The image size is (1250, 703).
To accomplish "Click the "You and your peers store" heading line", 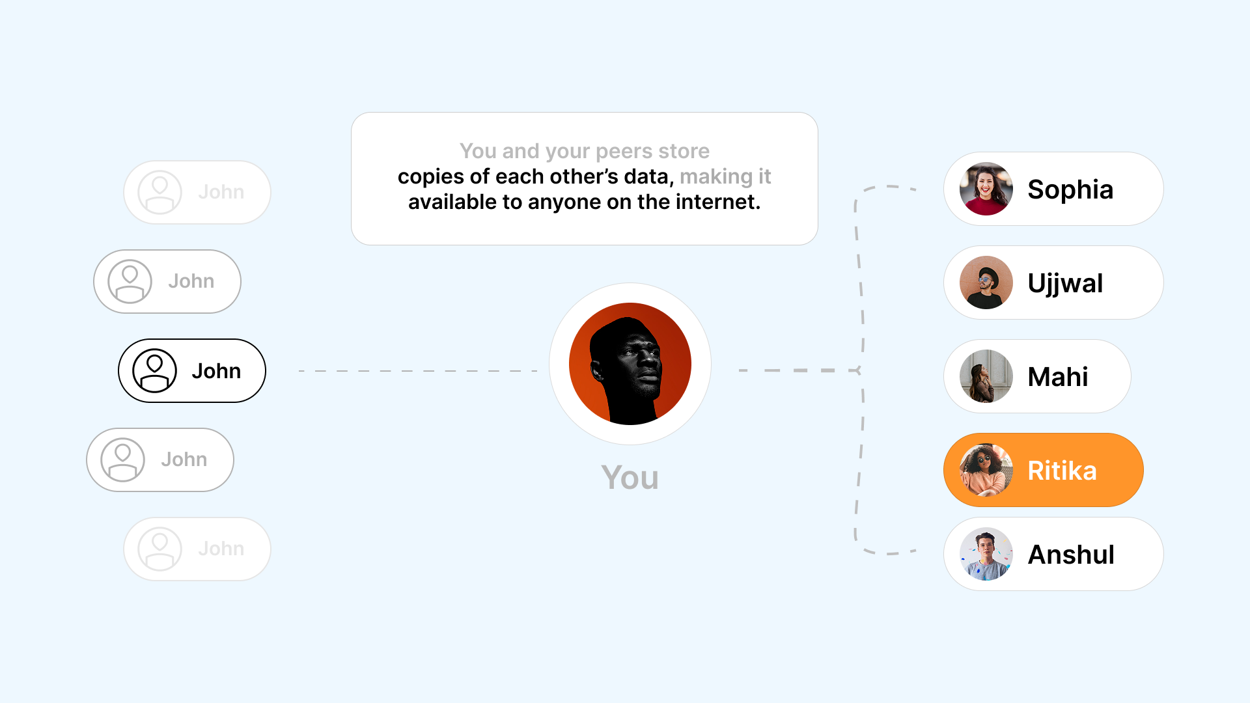I will (x=584, y=151).
